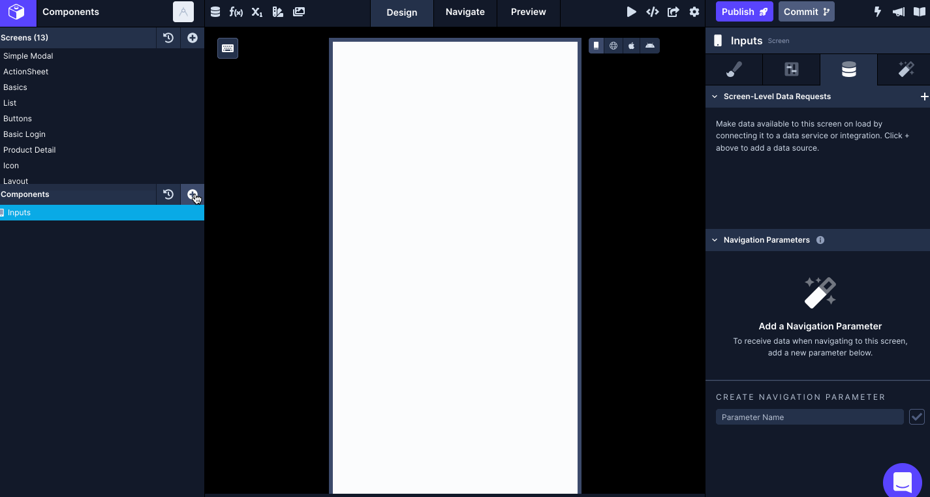Open the documentation book icon
This screenshot has height=497, width=930.
click(918, 12)
